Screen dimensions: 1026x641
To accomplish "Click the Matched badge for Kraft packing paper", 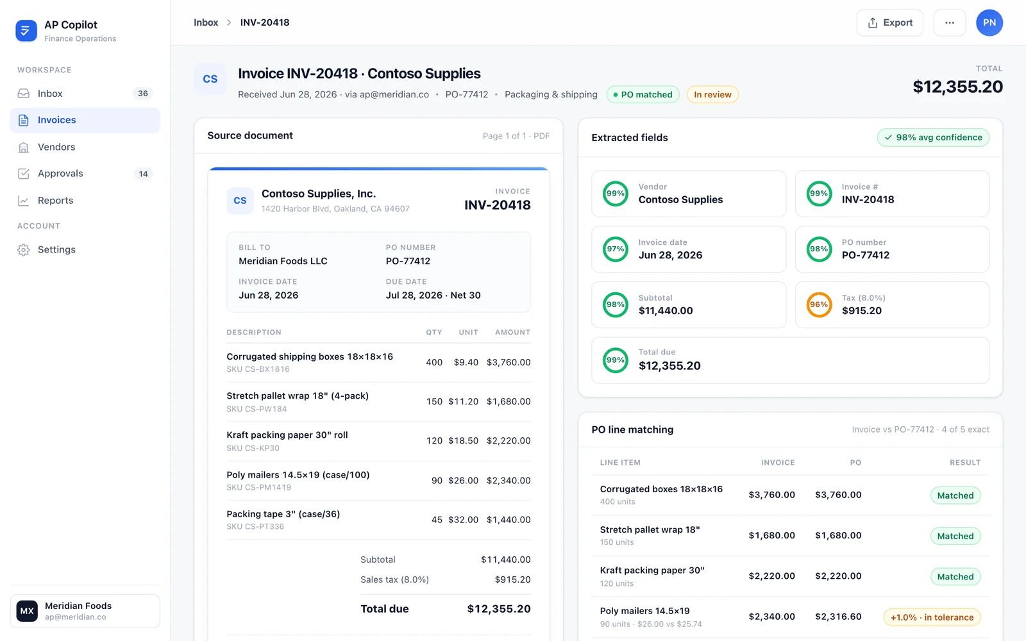I will click(x=955, y=577).
